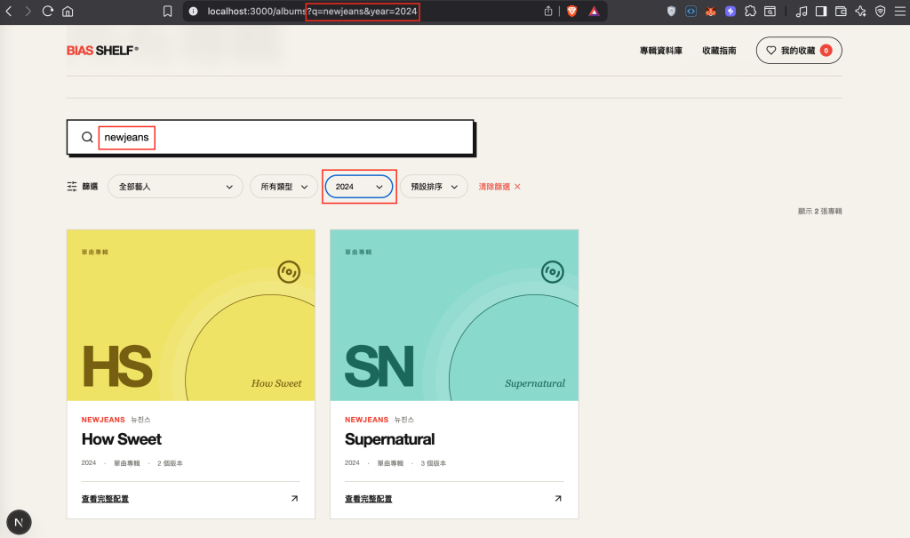The width and height of the screenshot is (910, 538).
Task: Open the Brave Wallet icon
Action: pyautogui.click(x=841, y=11)
